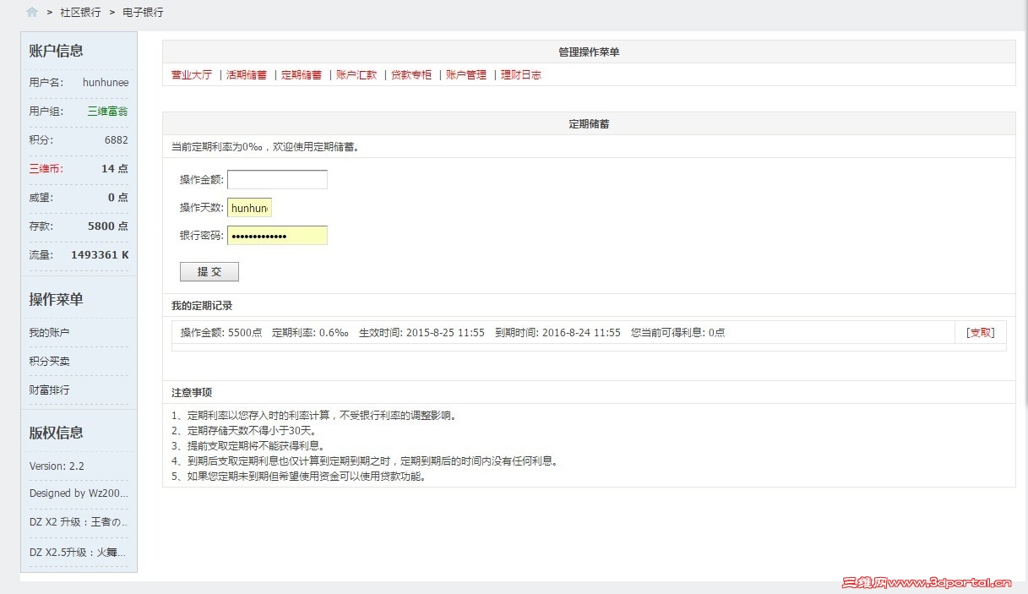Click 支取 link on deposit record
The width and height of the screenshot is (1028, 594).
click(x=981, y=332)
